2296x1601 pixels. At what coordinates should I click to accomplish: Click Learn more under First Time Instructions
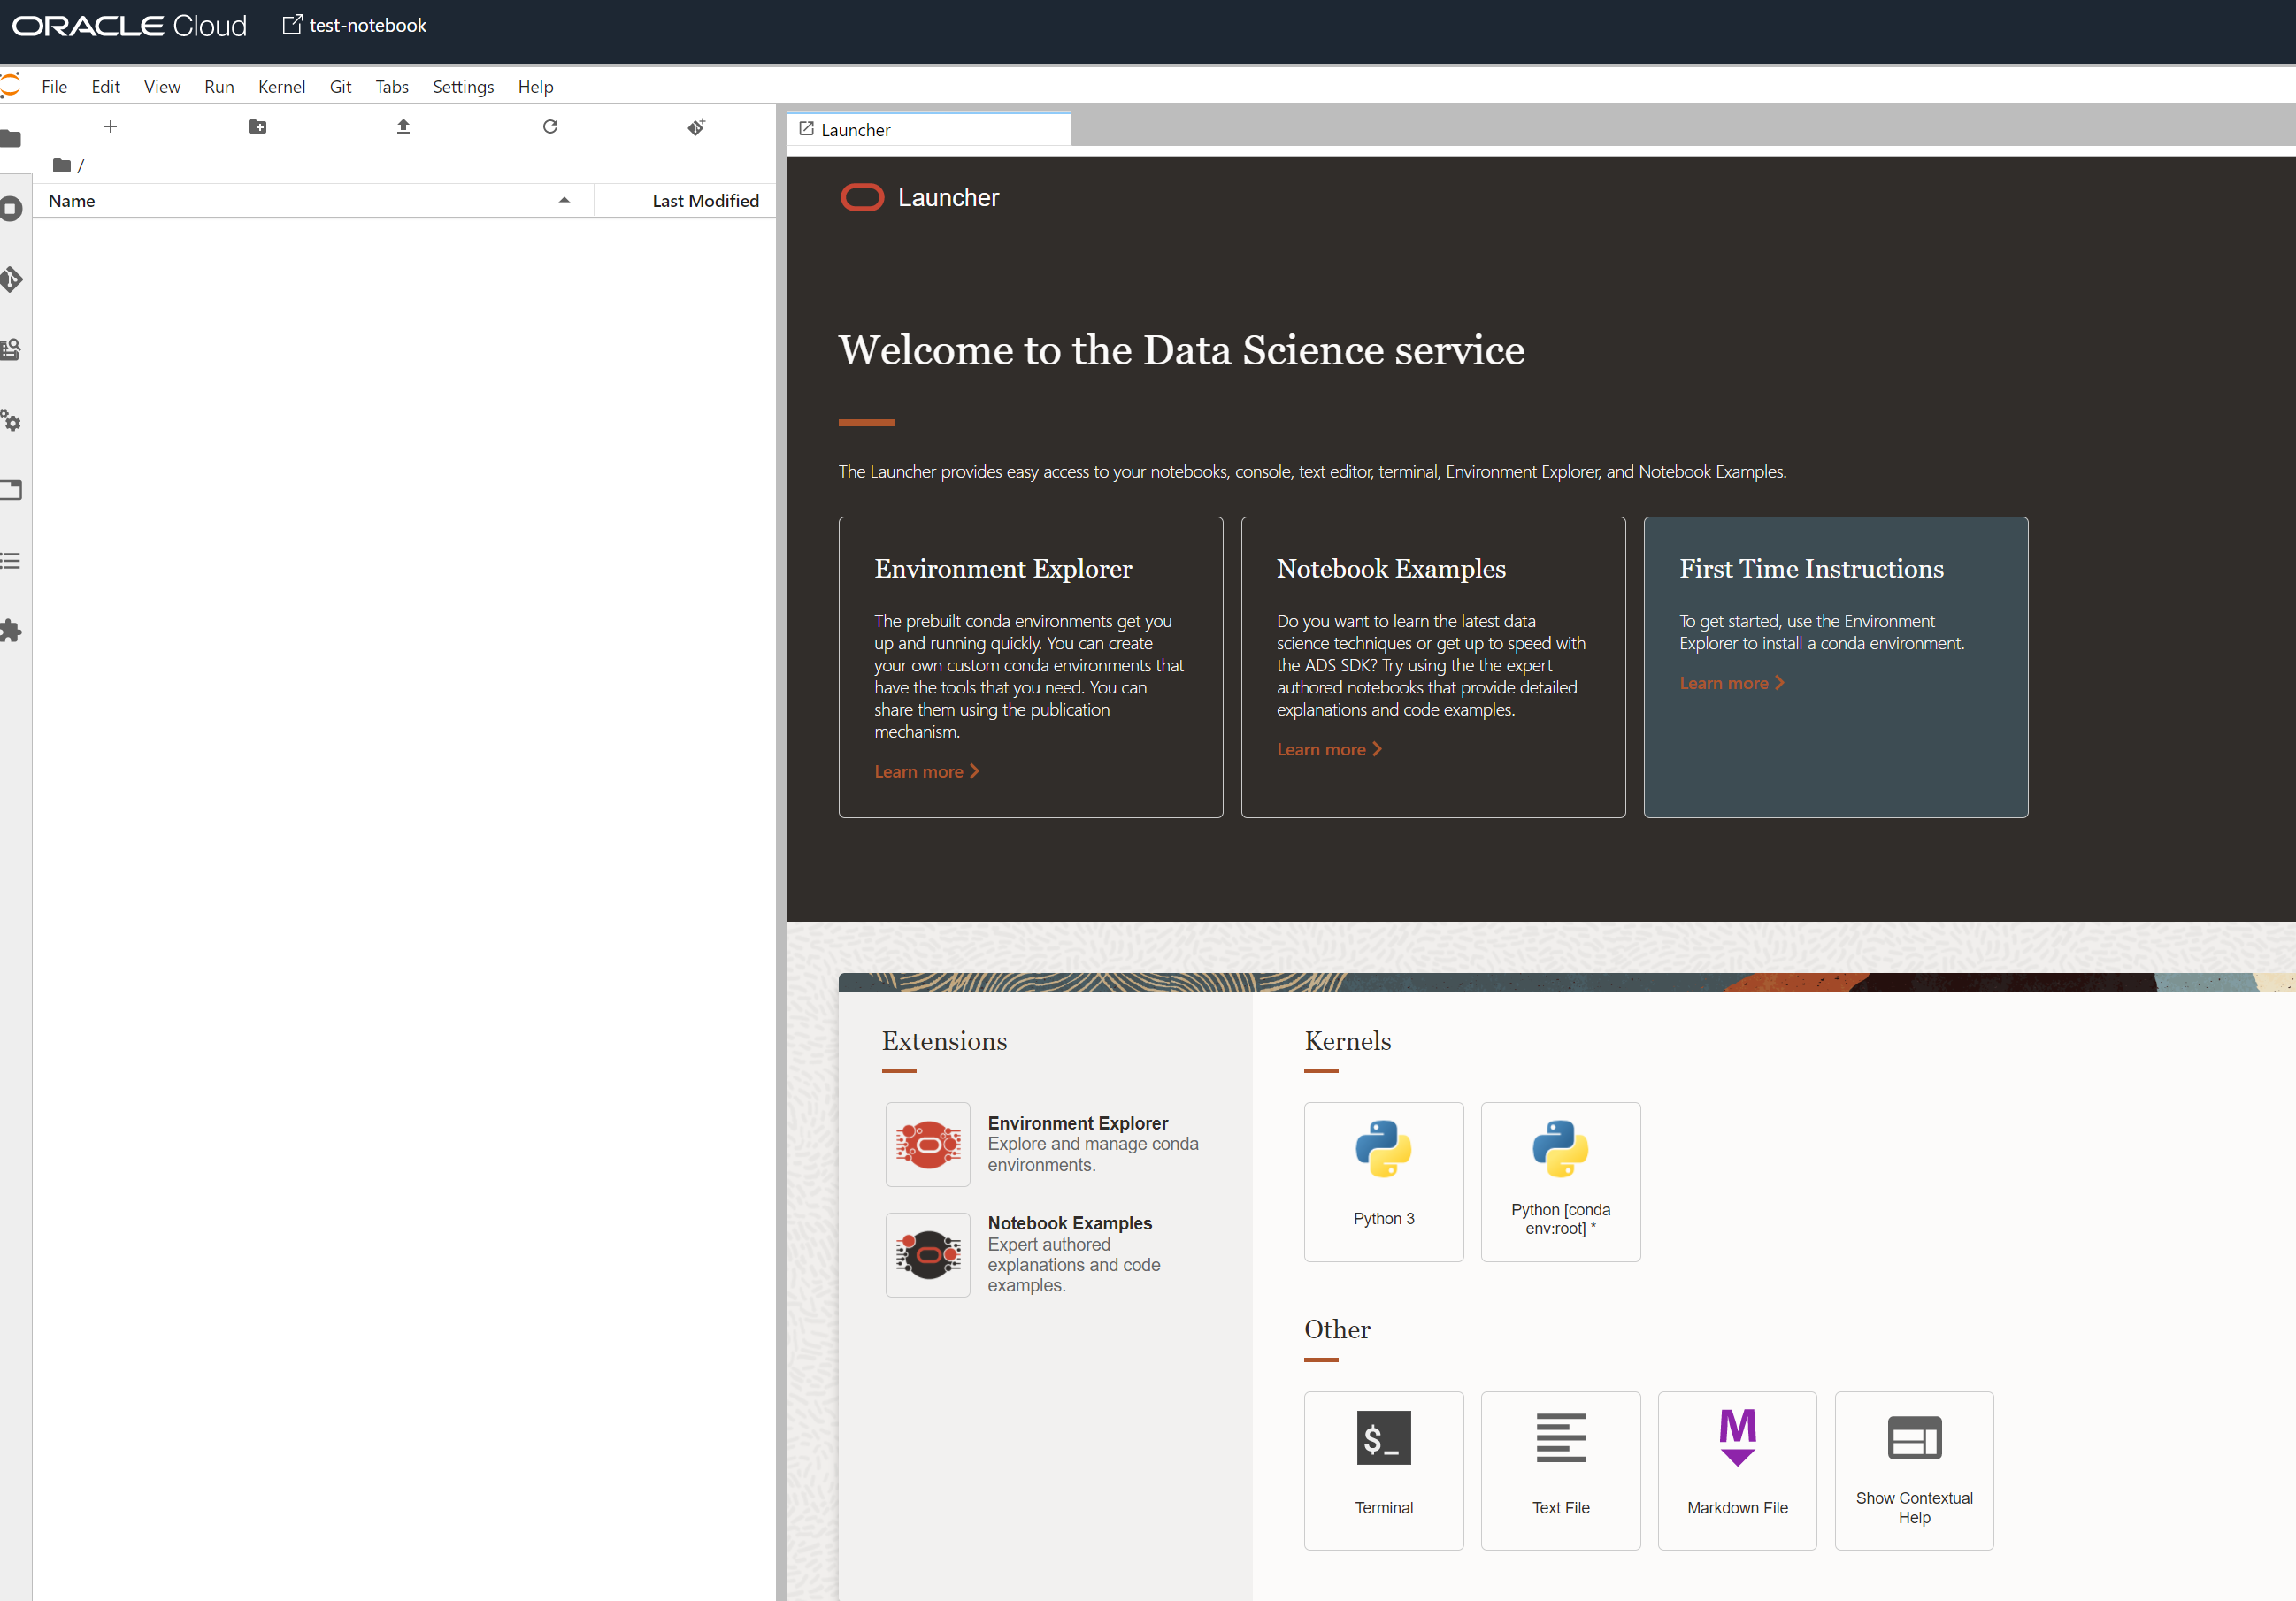[x=1732, y=683]
